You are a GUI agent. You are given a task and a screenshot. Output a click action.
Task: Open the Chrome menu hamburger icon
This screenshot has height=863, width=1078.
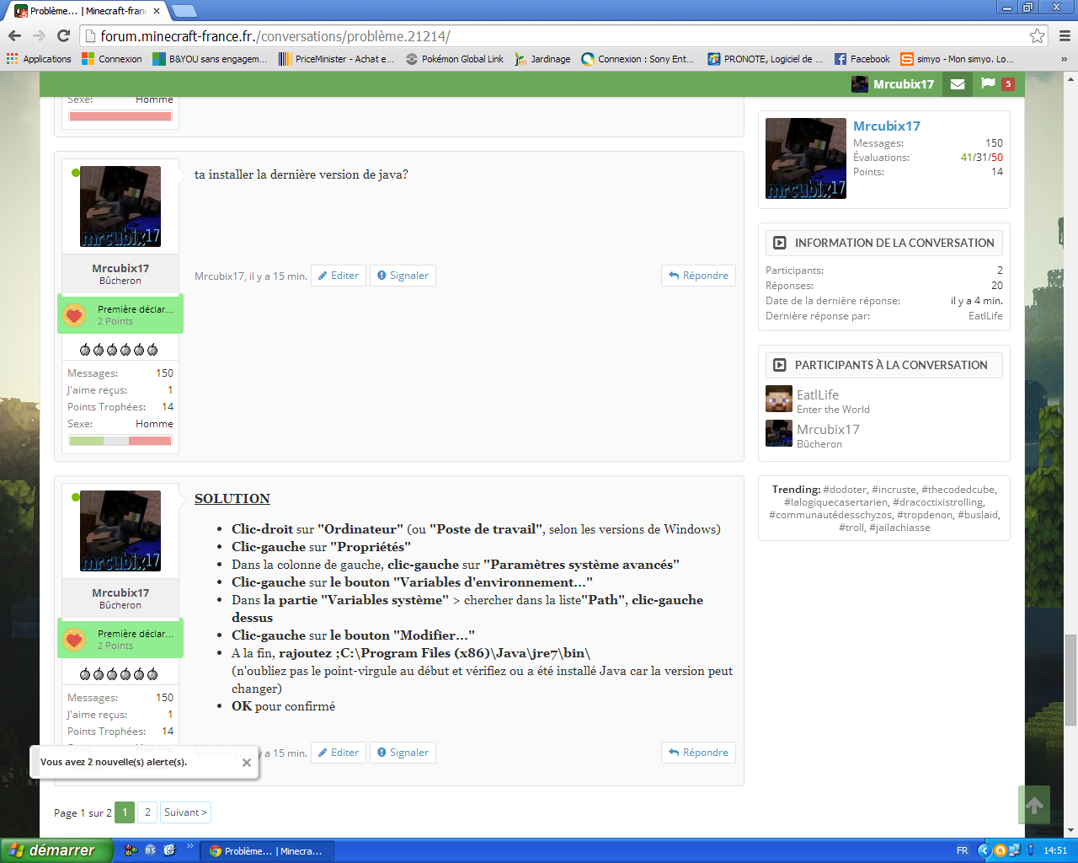coord(1065,36)
